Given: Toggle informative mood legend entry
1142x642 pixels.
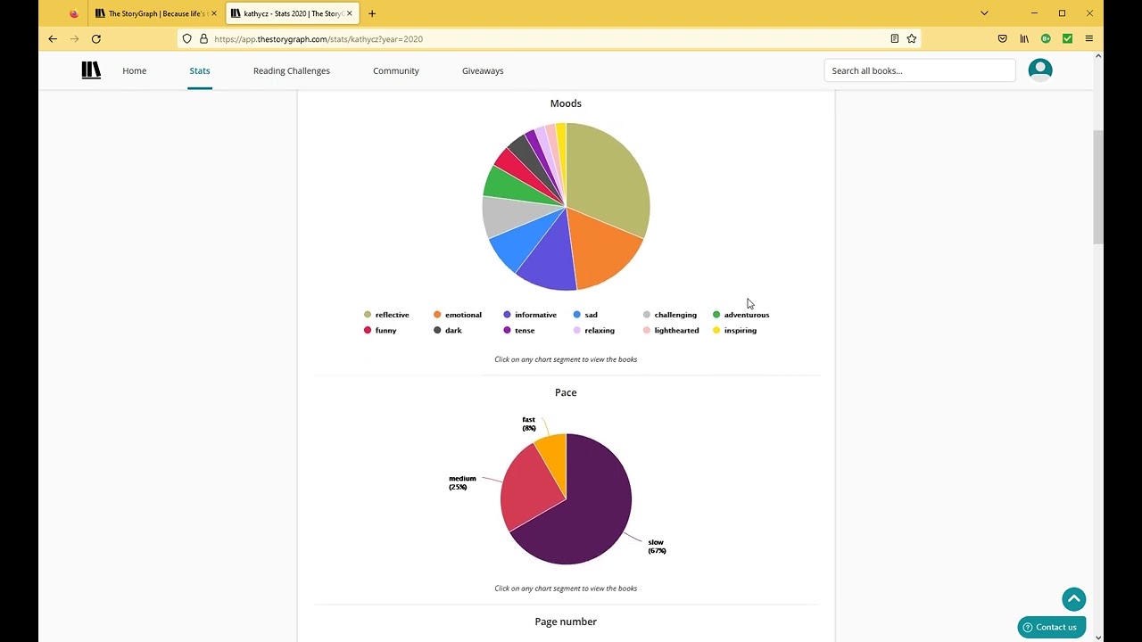Looking at the screenshot, I should click(x=530, y=315).
